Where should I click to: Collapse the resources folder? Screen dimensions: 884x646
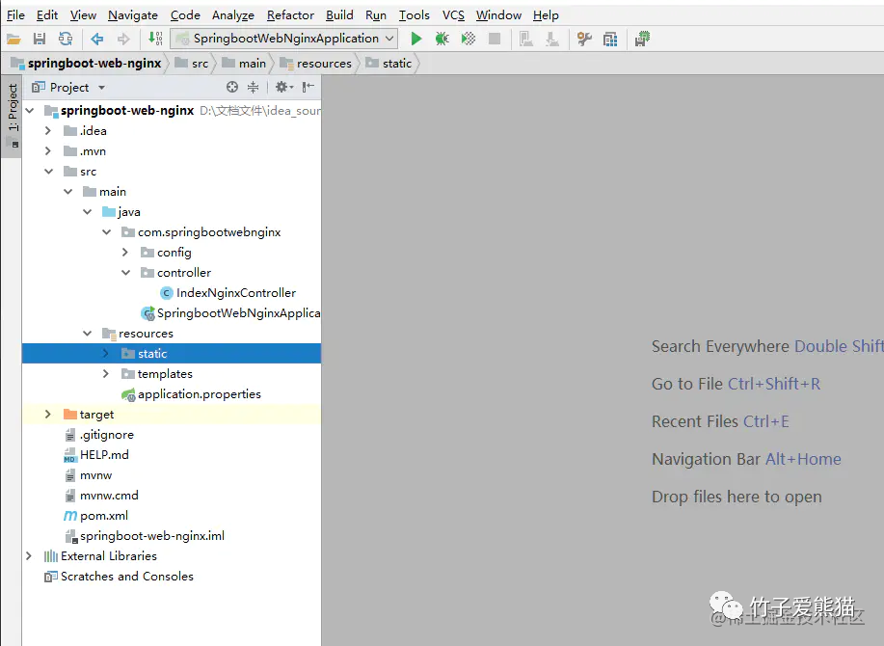pos(88,334)
